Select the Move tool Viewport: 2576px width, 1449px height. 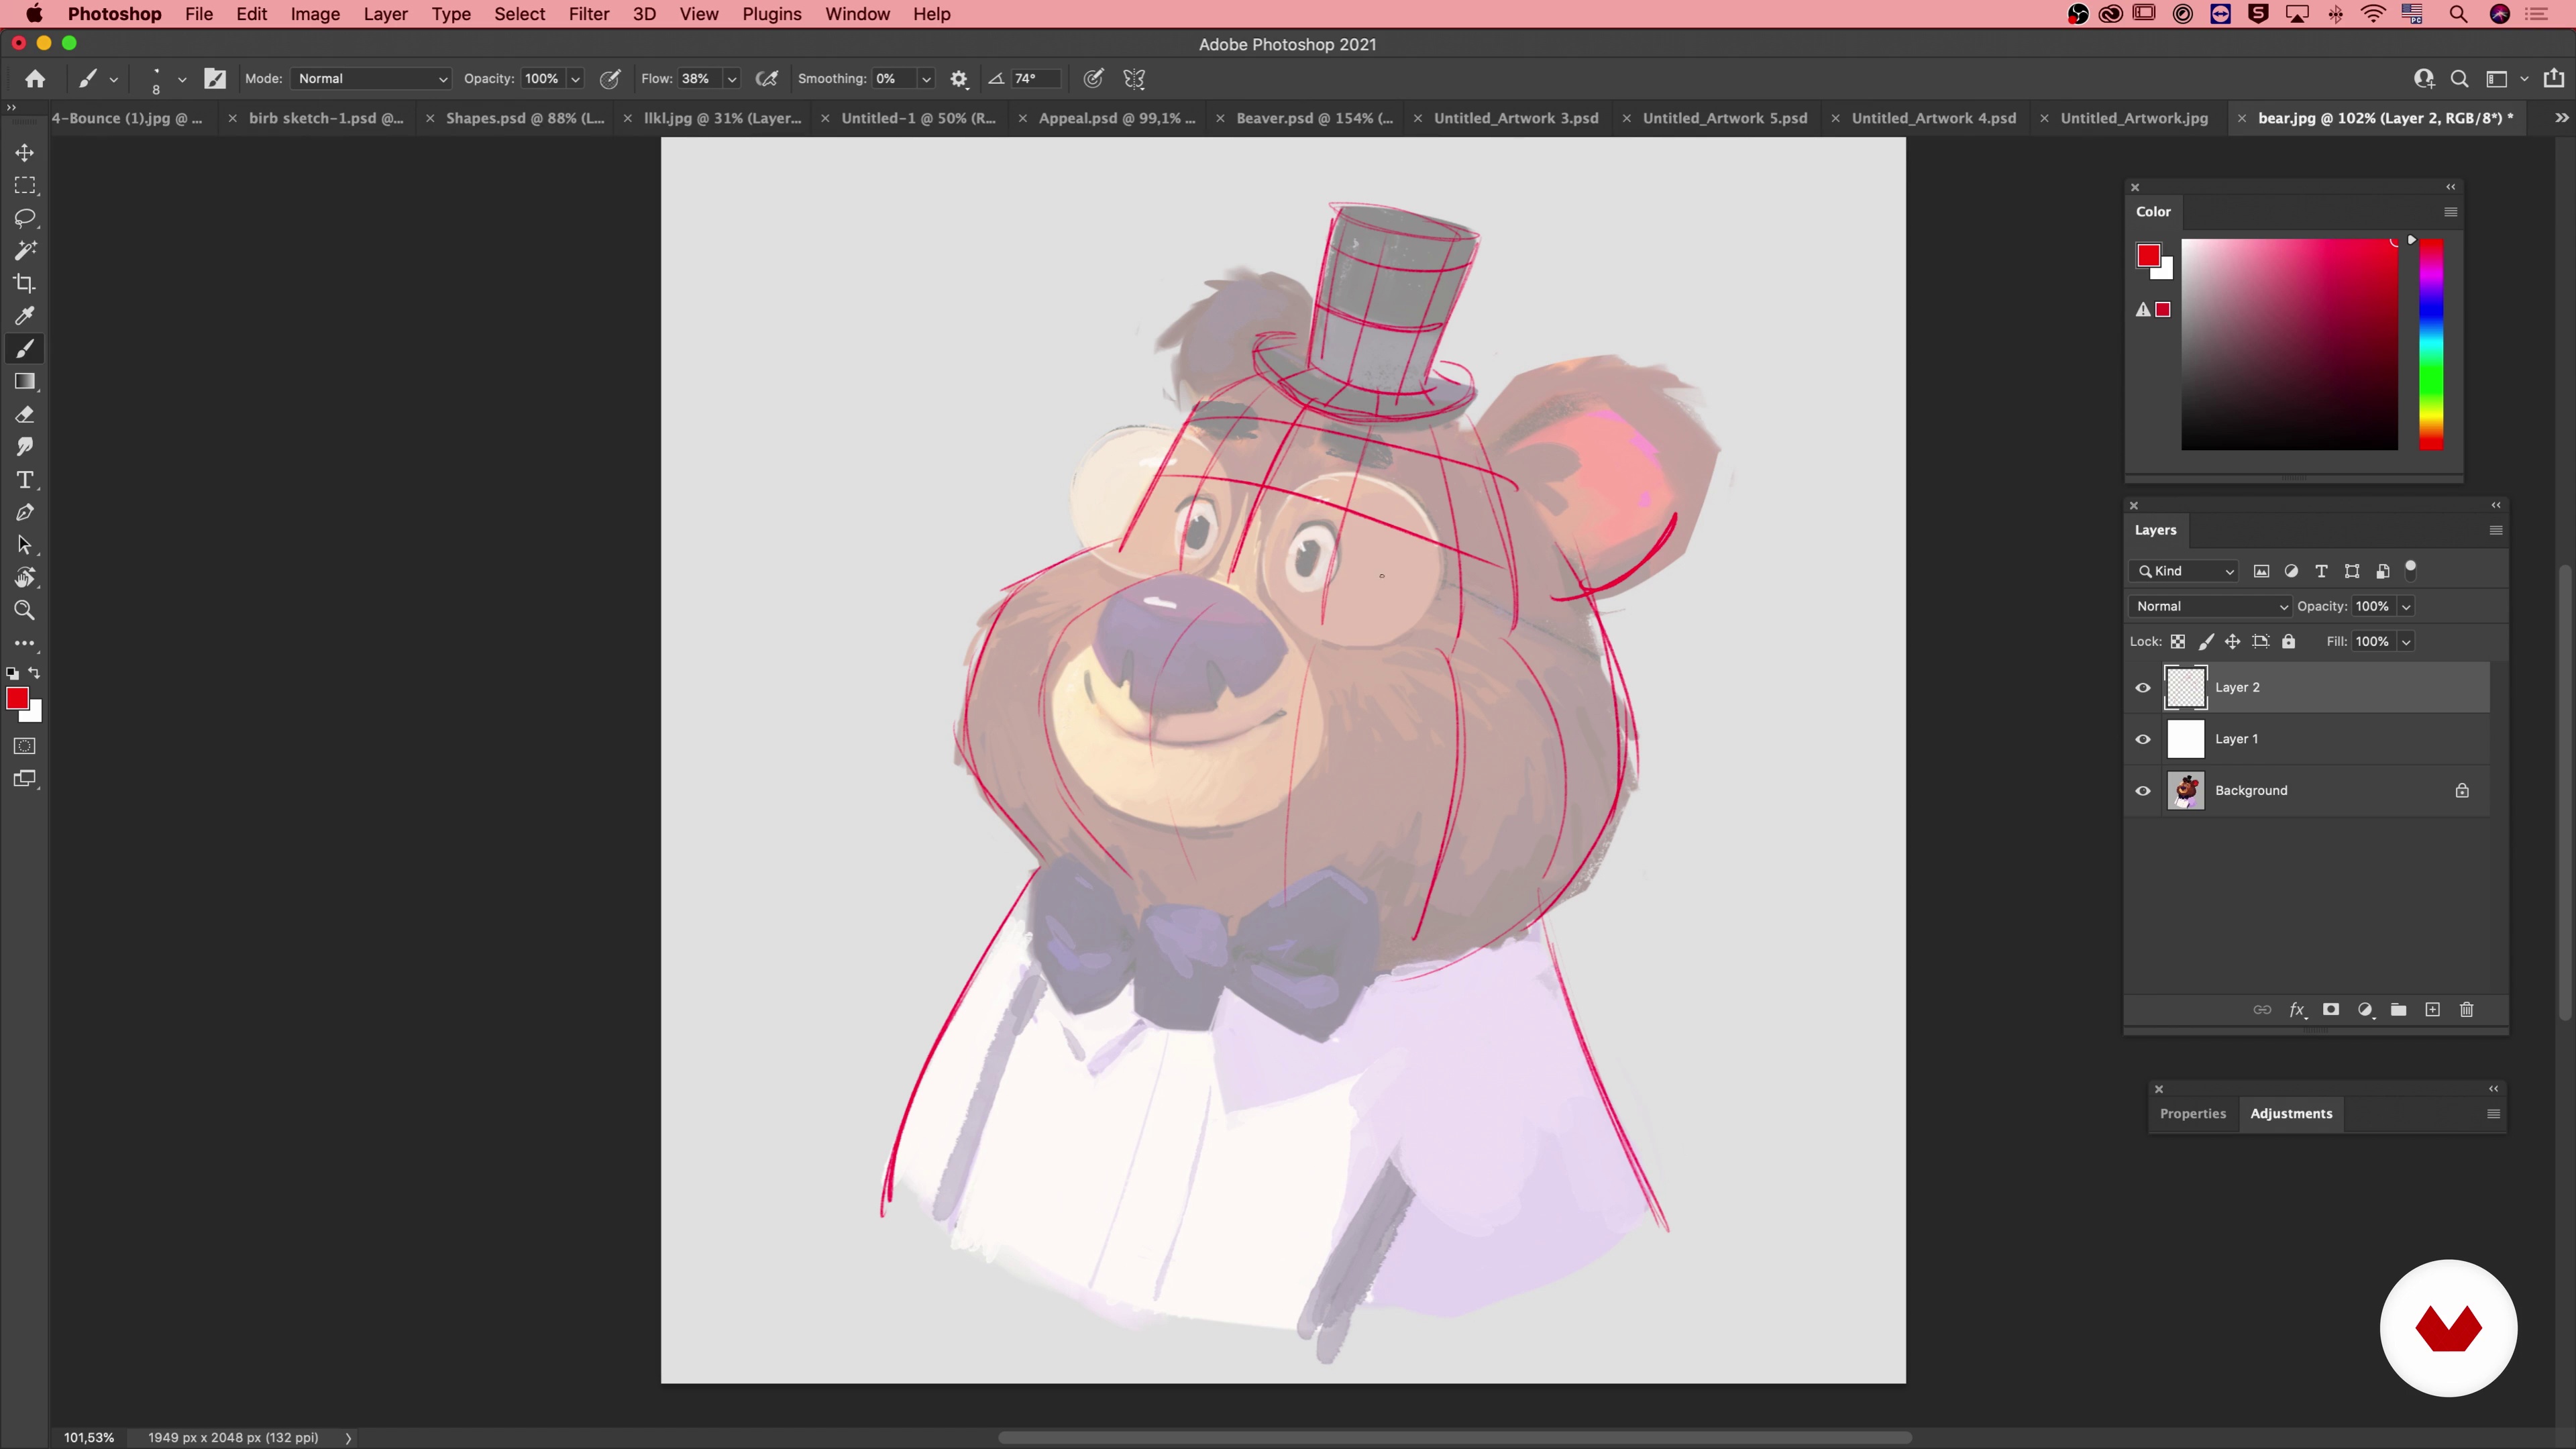(24, 152)
